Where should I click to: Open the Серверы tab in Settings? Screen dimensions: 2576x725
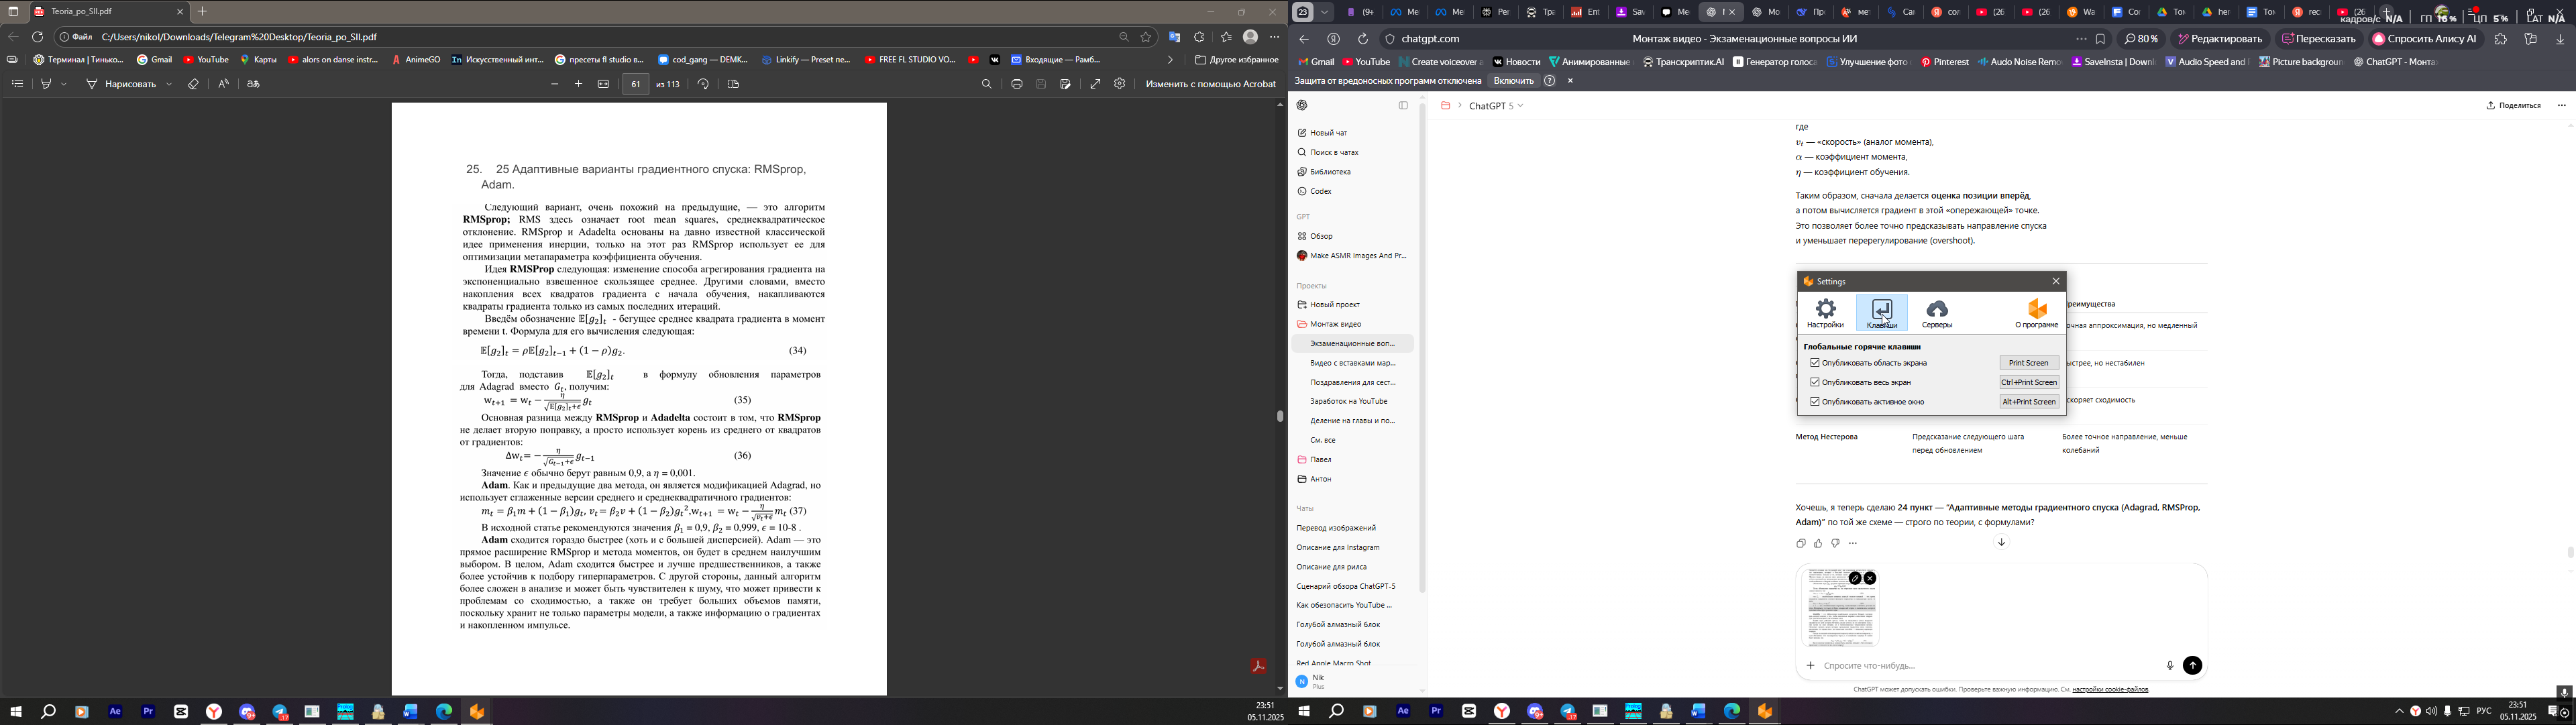pyautogui.click(x=1937, y=312)
